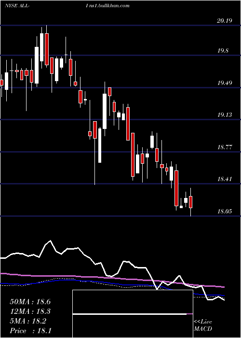
Task: Click the 50MA : 18.6 reading
Action: tap(30, 302)
